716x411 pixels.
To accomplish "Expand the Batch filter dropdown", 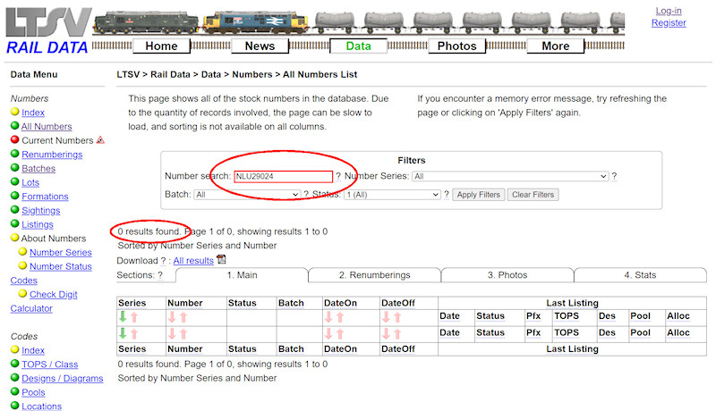I will click(247, 194).
